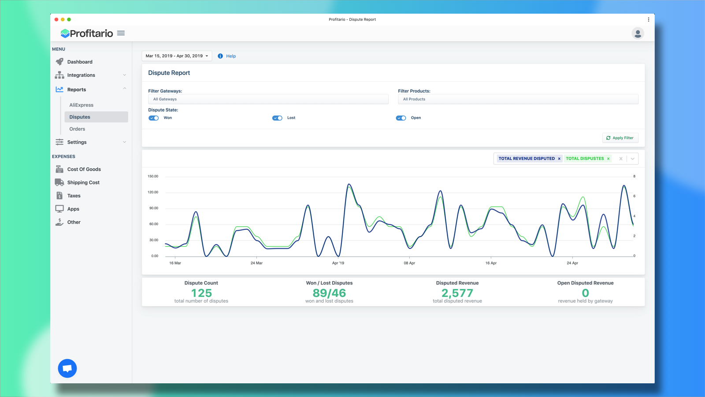Click the hamburger menu icon beside Profitario
The height and width of the screenshot is (397, 705).
point(121,33)
